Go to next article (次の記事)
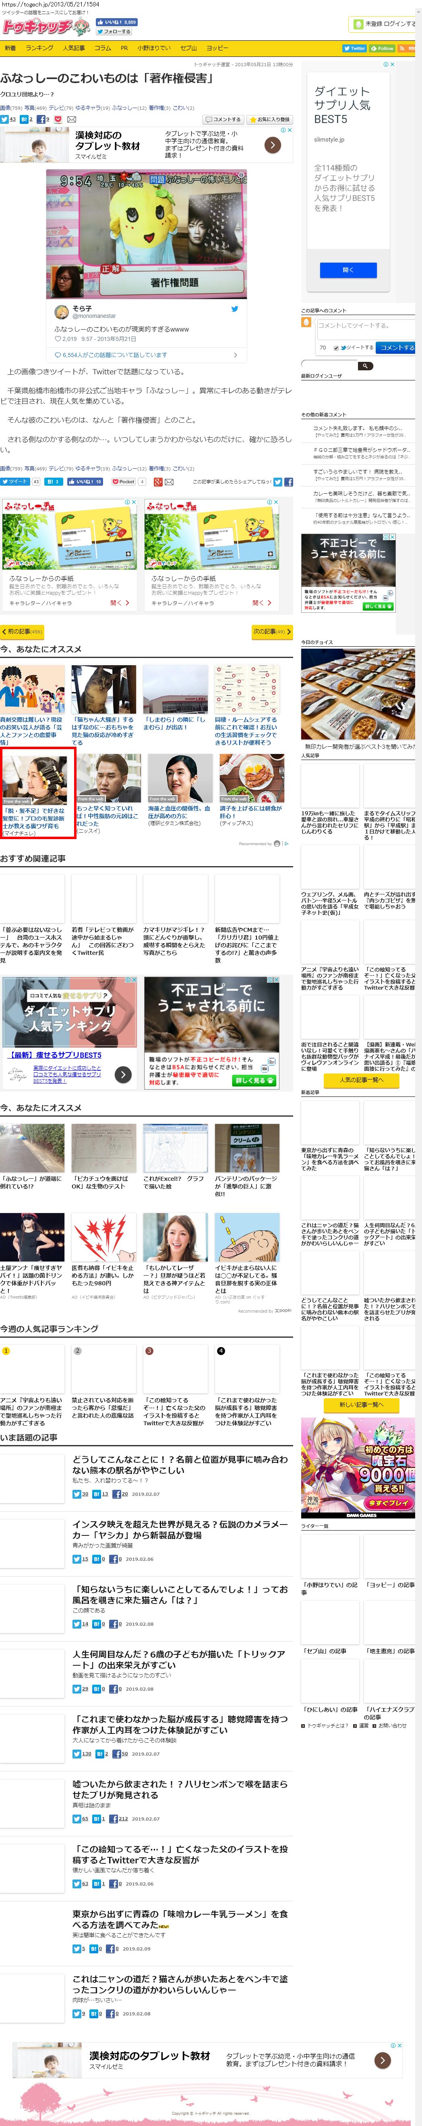422x2126 pixels. (271, 631)
